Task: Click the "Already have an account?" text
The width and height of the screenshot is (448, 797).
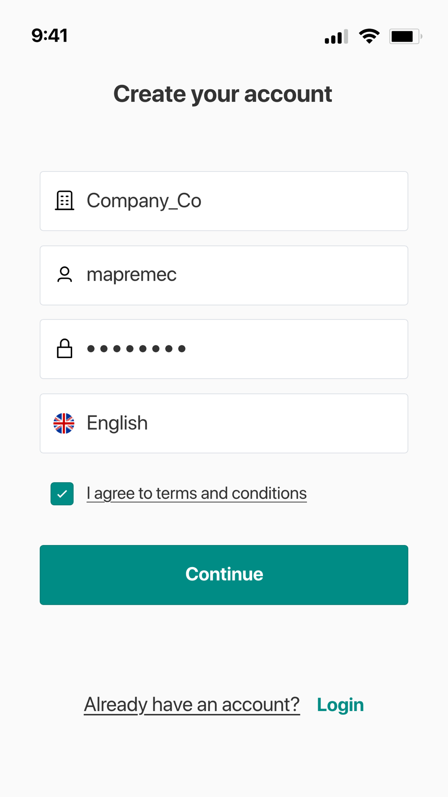Action: 192,705
